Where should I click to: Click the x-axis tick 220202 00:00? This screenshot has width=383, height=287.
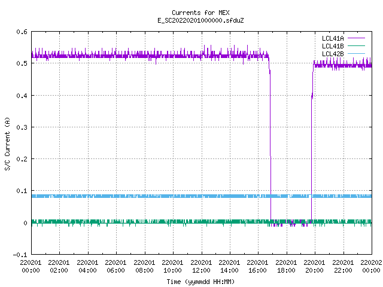pyautogui.click(x=371, y=267)
